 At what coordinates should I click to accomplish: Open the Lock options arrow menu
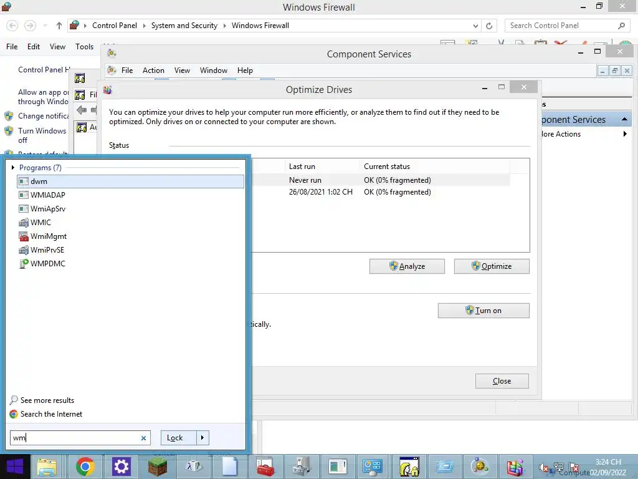pyautogui.click(x=202, y=438)
